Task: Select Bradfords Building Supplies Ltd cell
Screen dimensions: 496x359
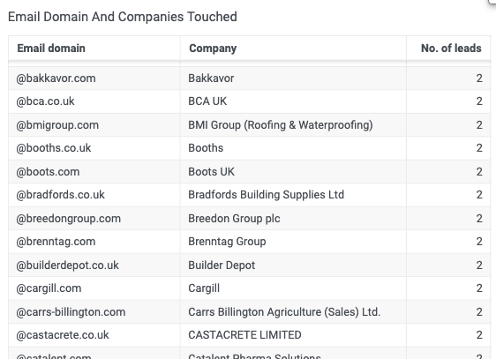Action: click(293, 195)
